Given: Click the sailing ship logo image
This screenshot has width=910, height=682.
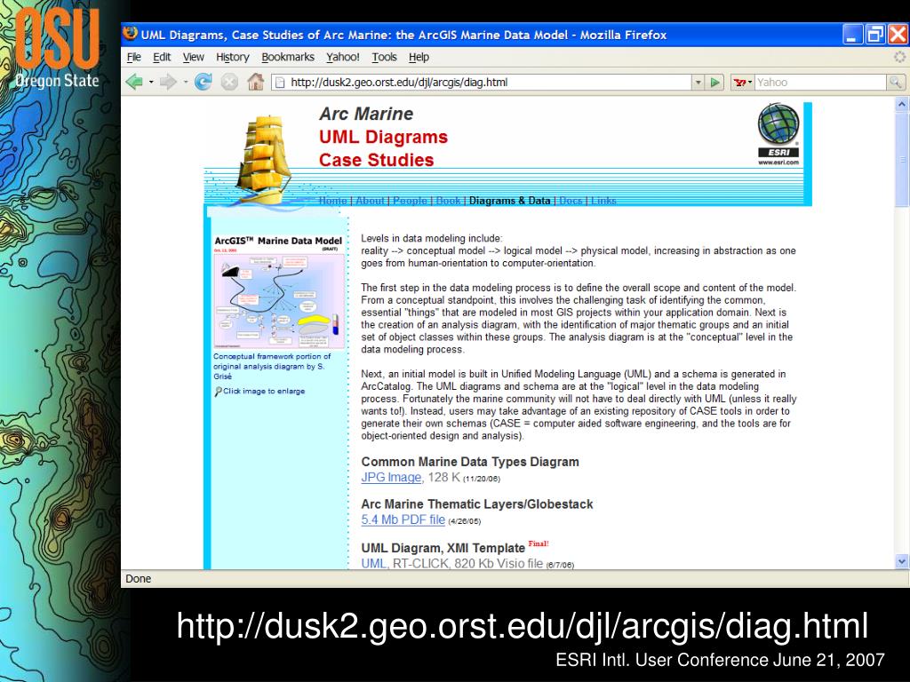Looking at the screenshot, I should 263,160.
